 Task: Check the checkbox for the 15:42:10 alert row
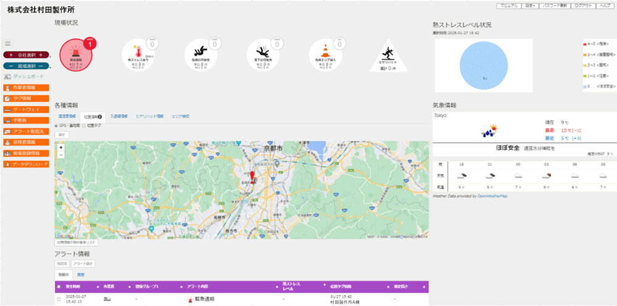click(59, 299)
